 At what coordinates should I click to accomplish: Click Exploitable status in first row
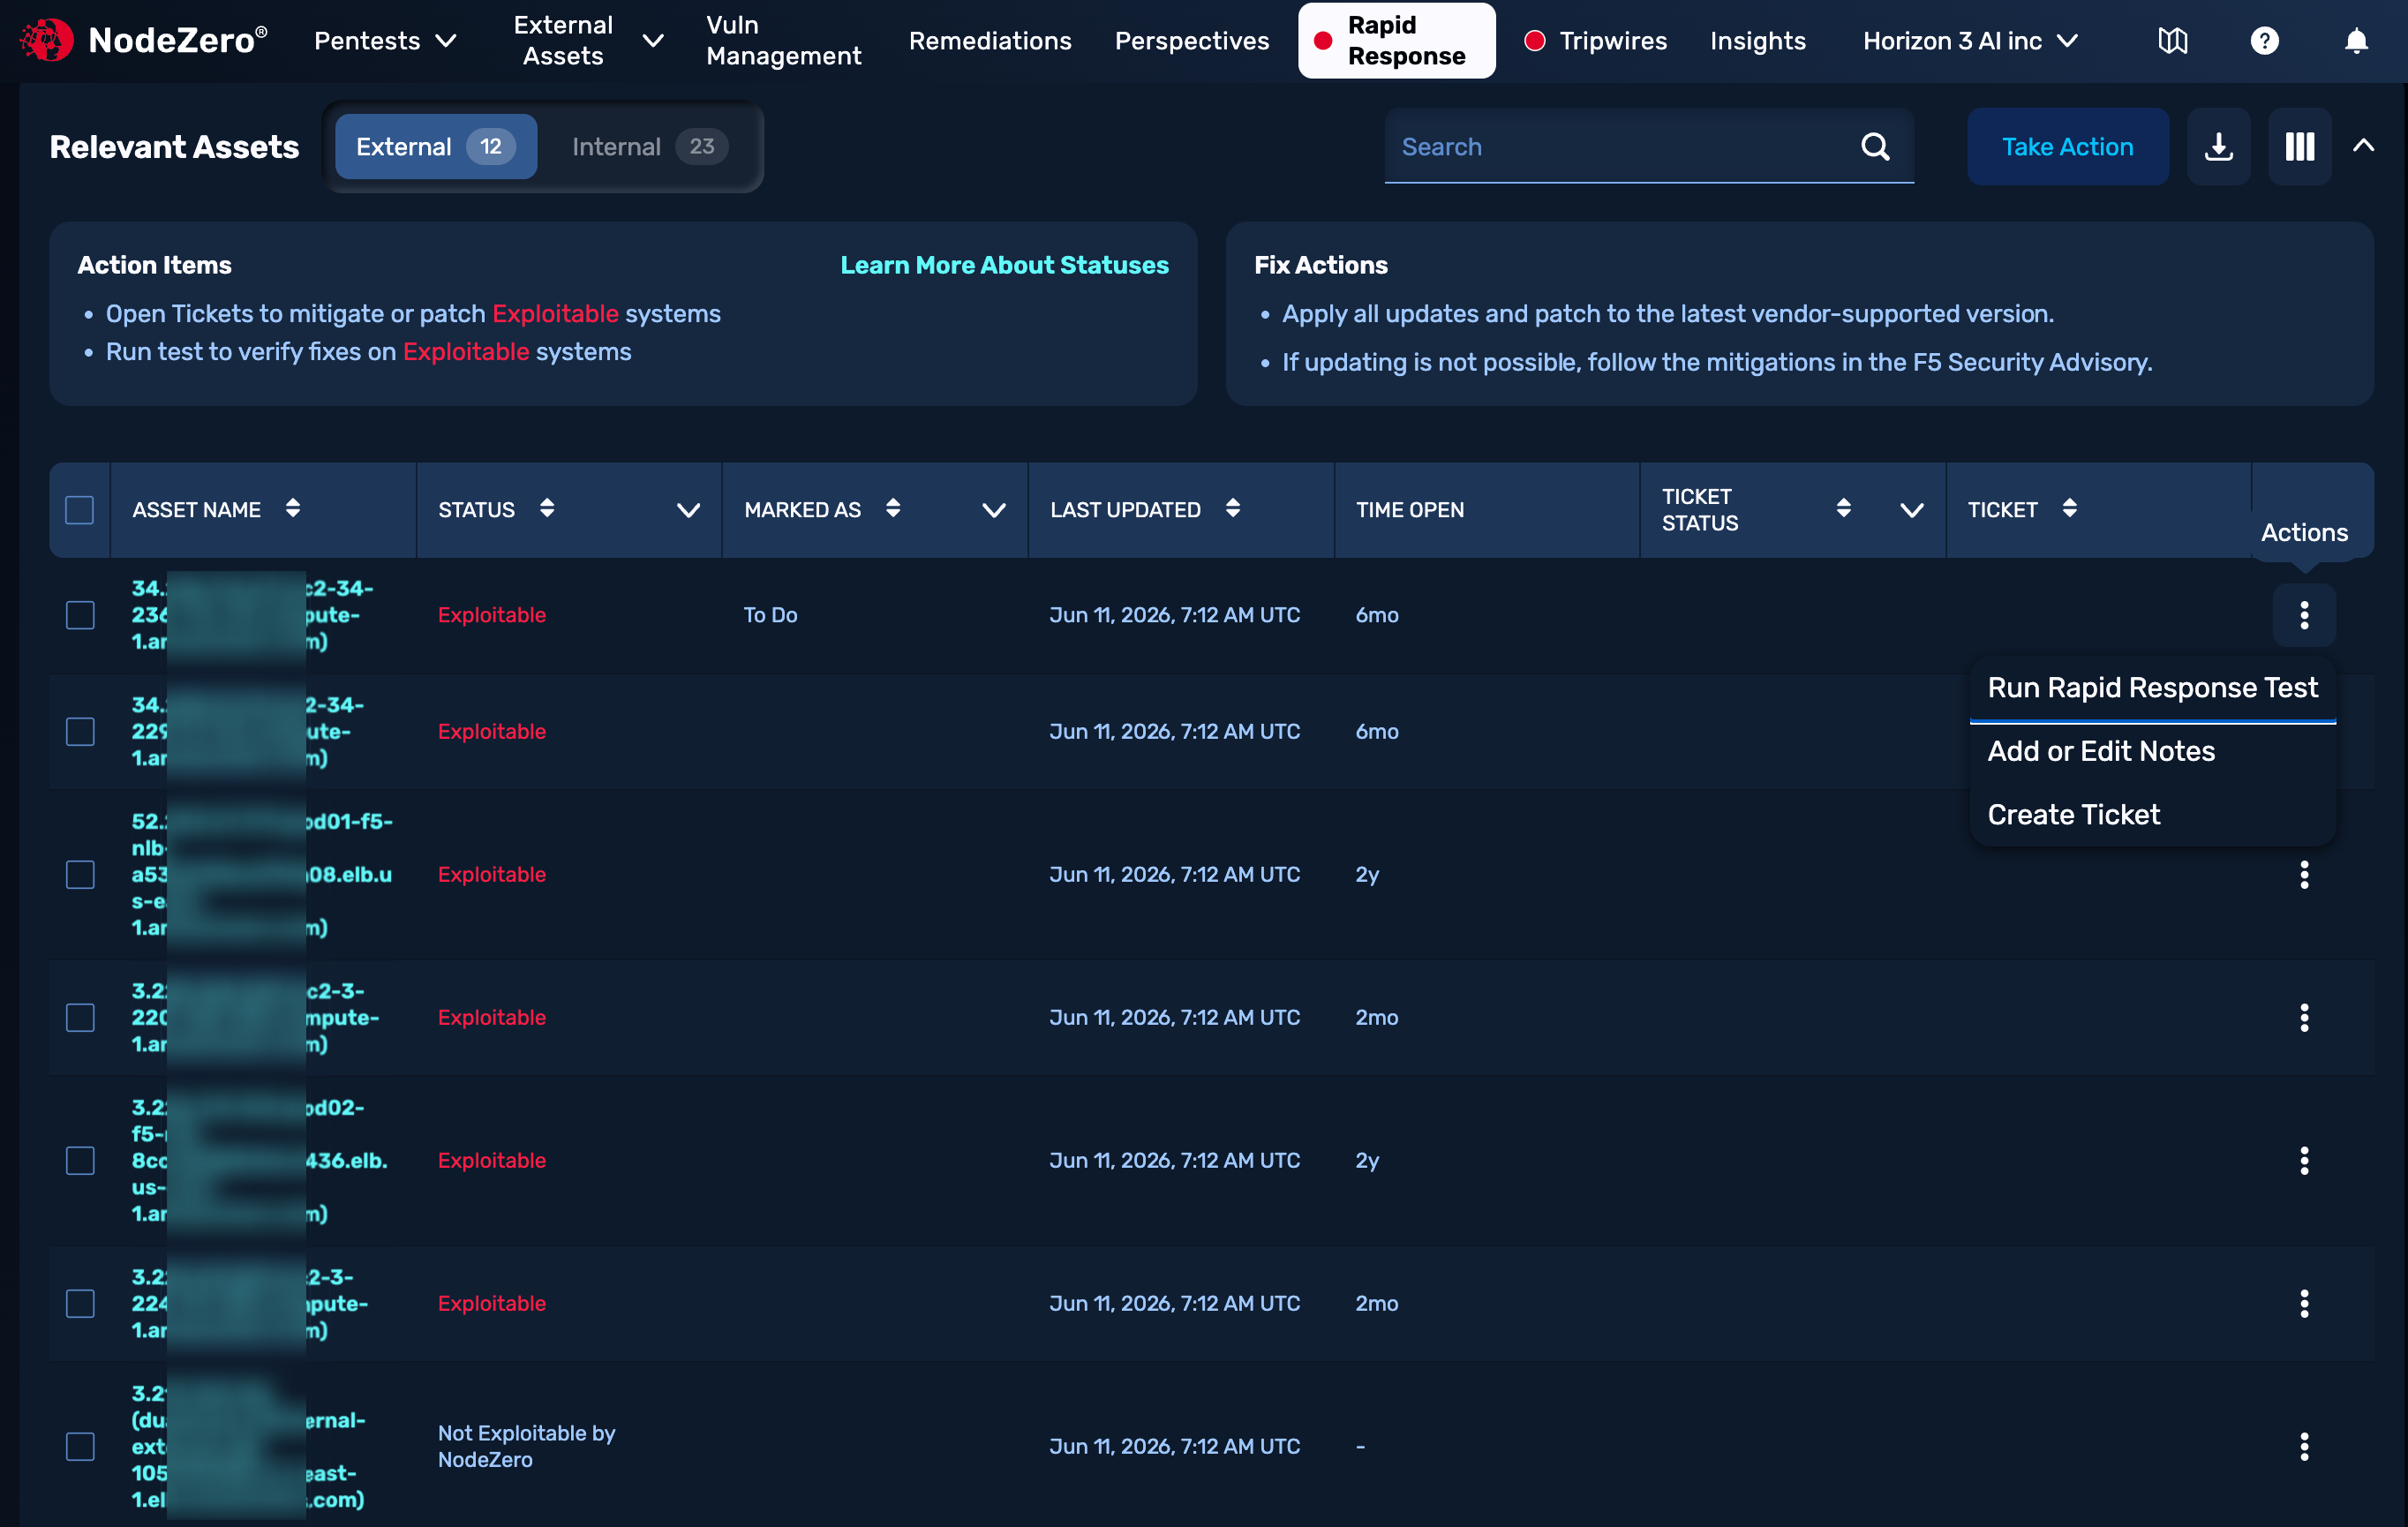coord(491,615)
